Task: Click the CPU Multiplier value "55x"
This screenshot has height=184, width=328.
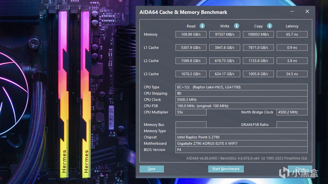Action: pos(191,112)
